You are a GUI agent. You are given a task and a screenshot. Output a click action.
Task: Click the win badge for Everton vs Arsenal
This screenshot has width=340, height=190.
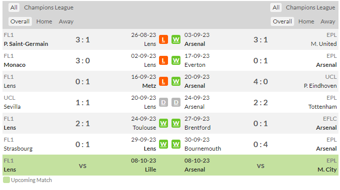pos(176,60)
